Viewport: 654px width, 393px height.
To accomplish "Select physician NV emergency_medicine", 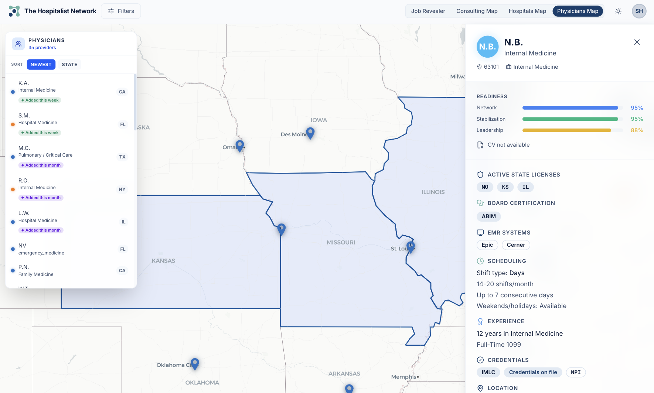I will click(70, 249).
